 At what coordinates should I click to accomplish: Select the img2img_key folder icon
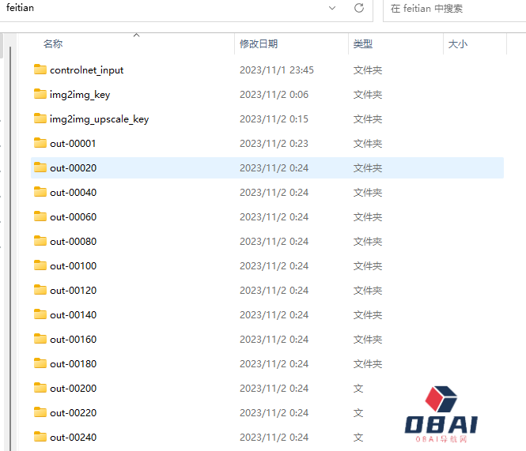(41, 94)
